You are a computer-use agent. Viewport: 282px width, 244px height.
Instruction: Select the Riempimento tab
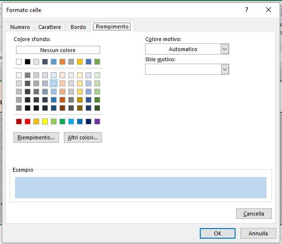point(112,27)
